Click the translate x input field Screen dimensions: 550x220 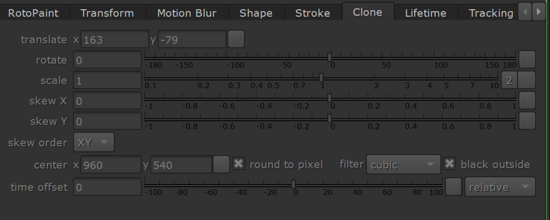115,39
